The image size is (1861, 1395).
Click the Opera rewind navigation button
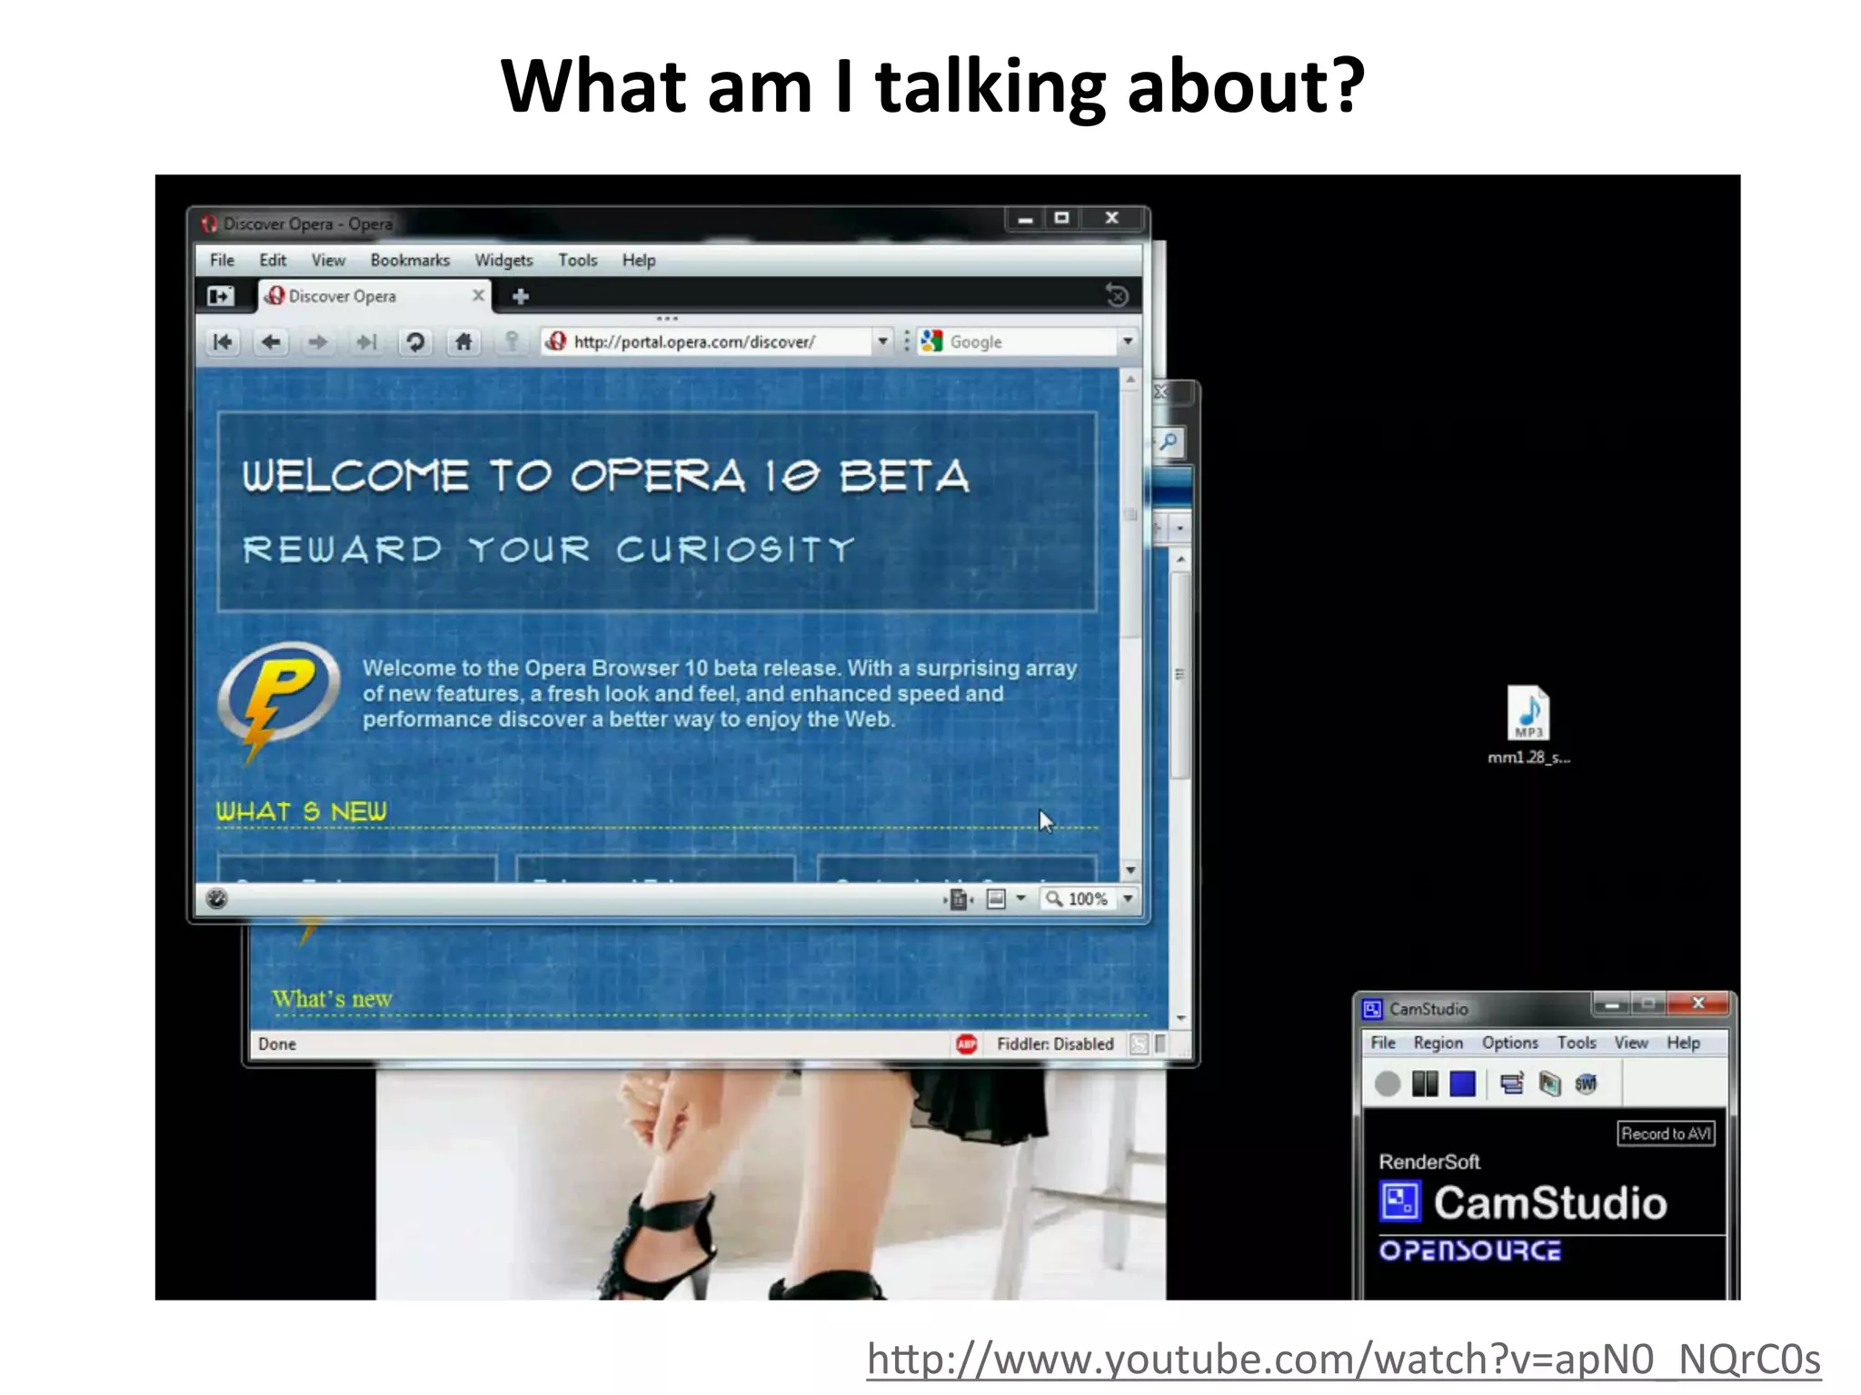(x=223, y=342)
